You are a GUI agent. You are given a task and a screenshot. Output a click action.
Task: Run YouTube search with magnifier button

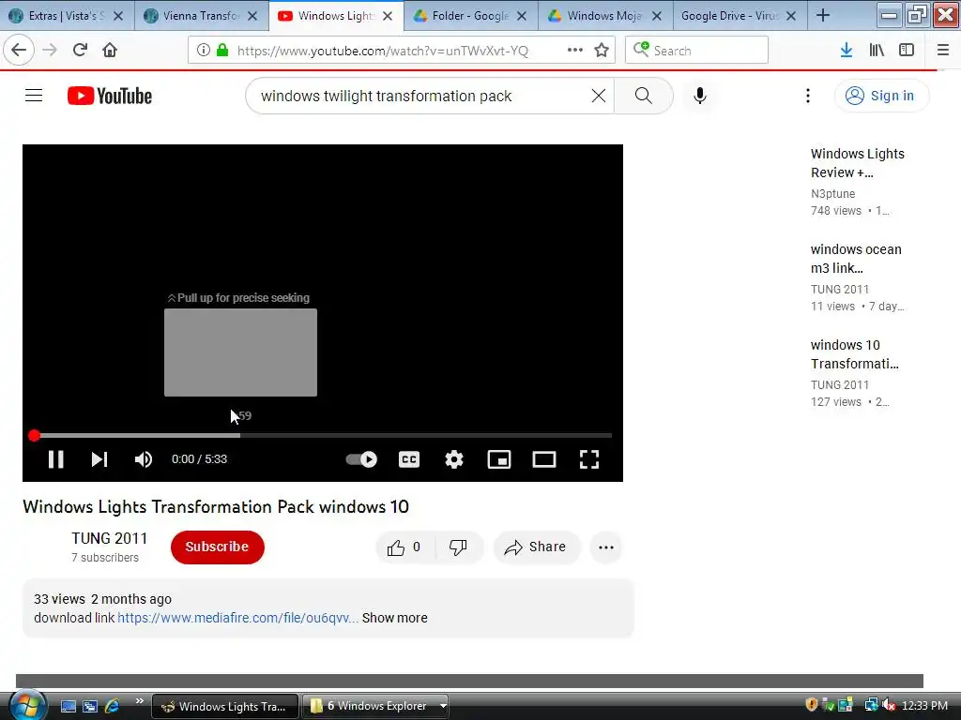pos(644,96)
